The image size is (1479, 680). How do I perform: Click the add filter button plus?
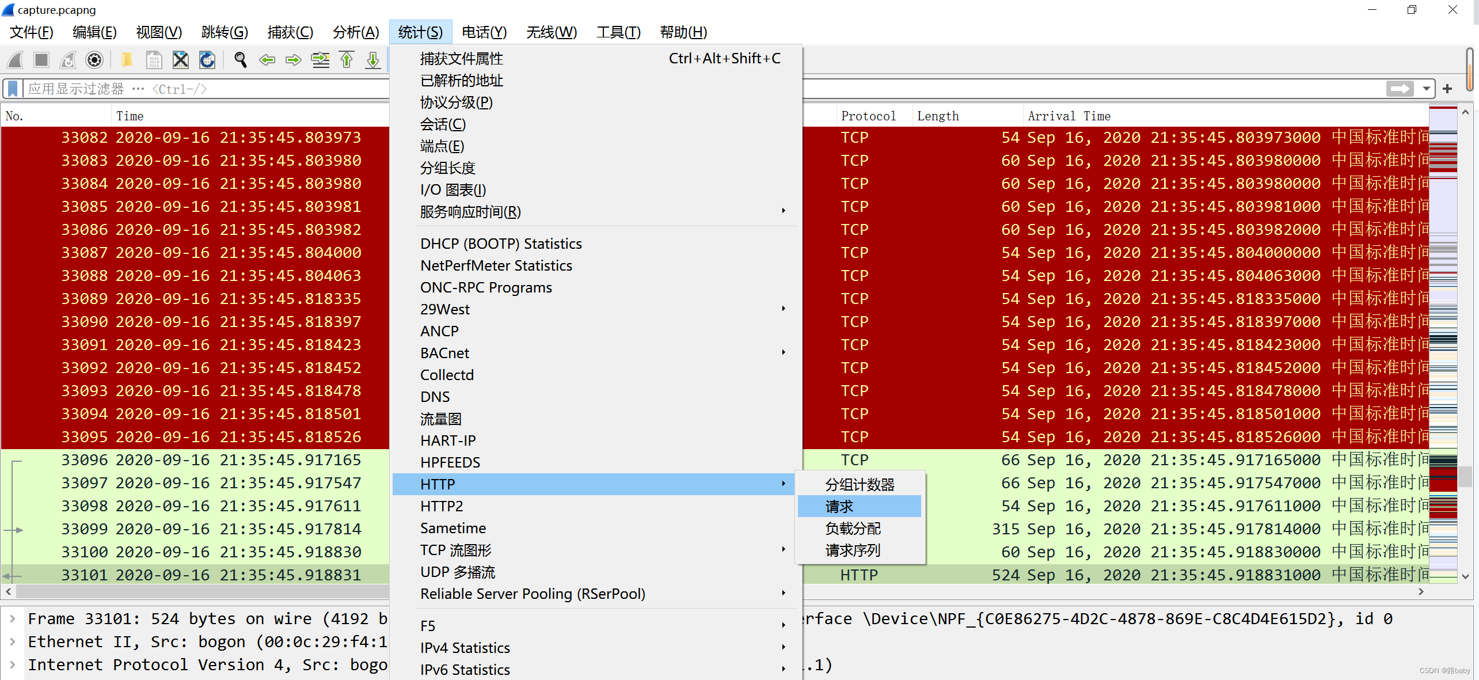coord(1447,89)
